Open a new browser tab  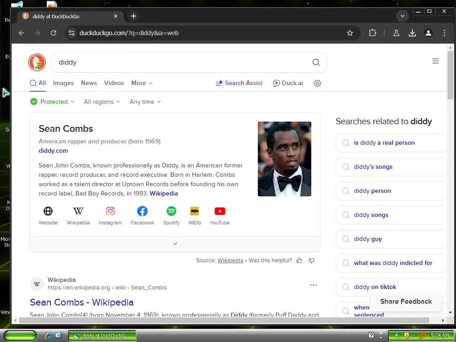(134, 16)
